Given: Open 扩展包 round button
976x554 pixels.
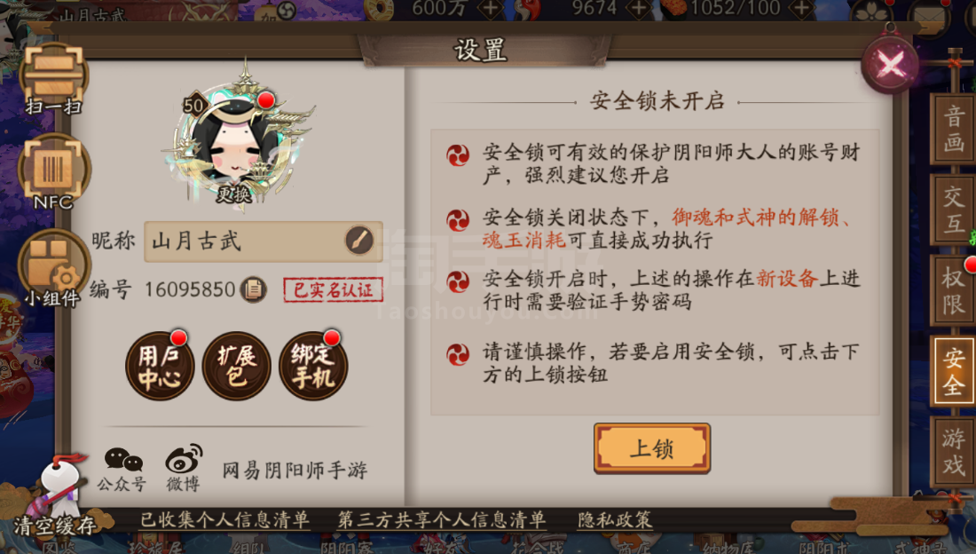Looking at the screenshot, I should coord(237,365).
